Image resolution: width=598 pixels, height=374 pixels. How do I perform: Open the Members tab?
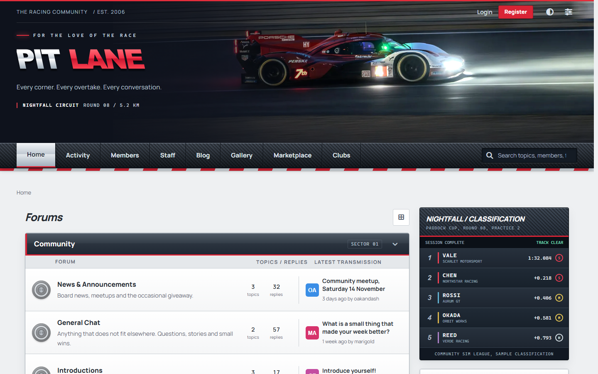pyautogui.click(x=125, y=155)
